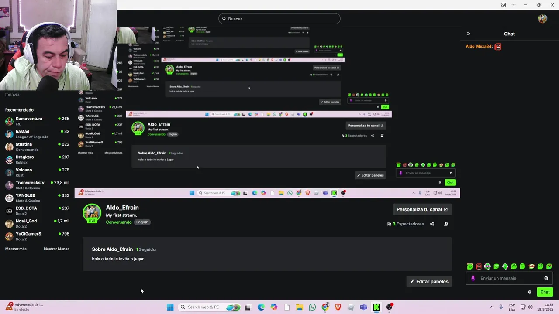559x314 pixels.
Task: Expand list with Mostrar más
Action: pos(16,249)
